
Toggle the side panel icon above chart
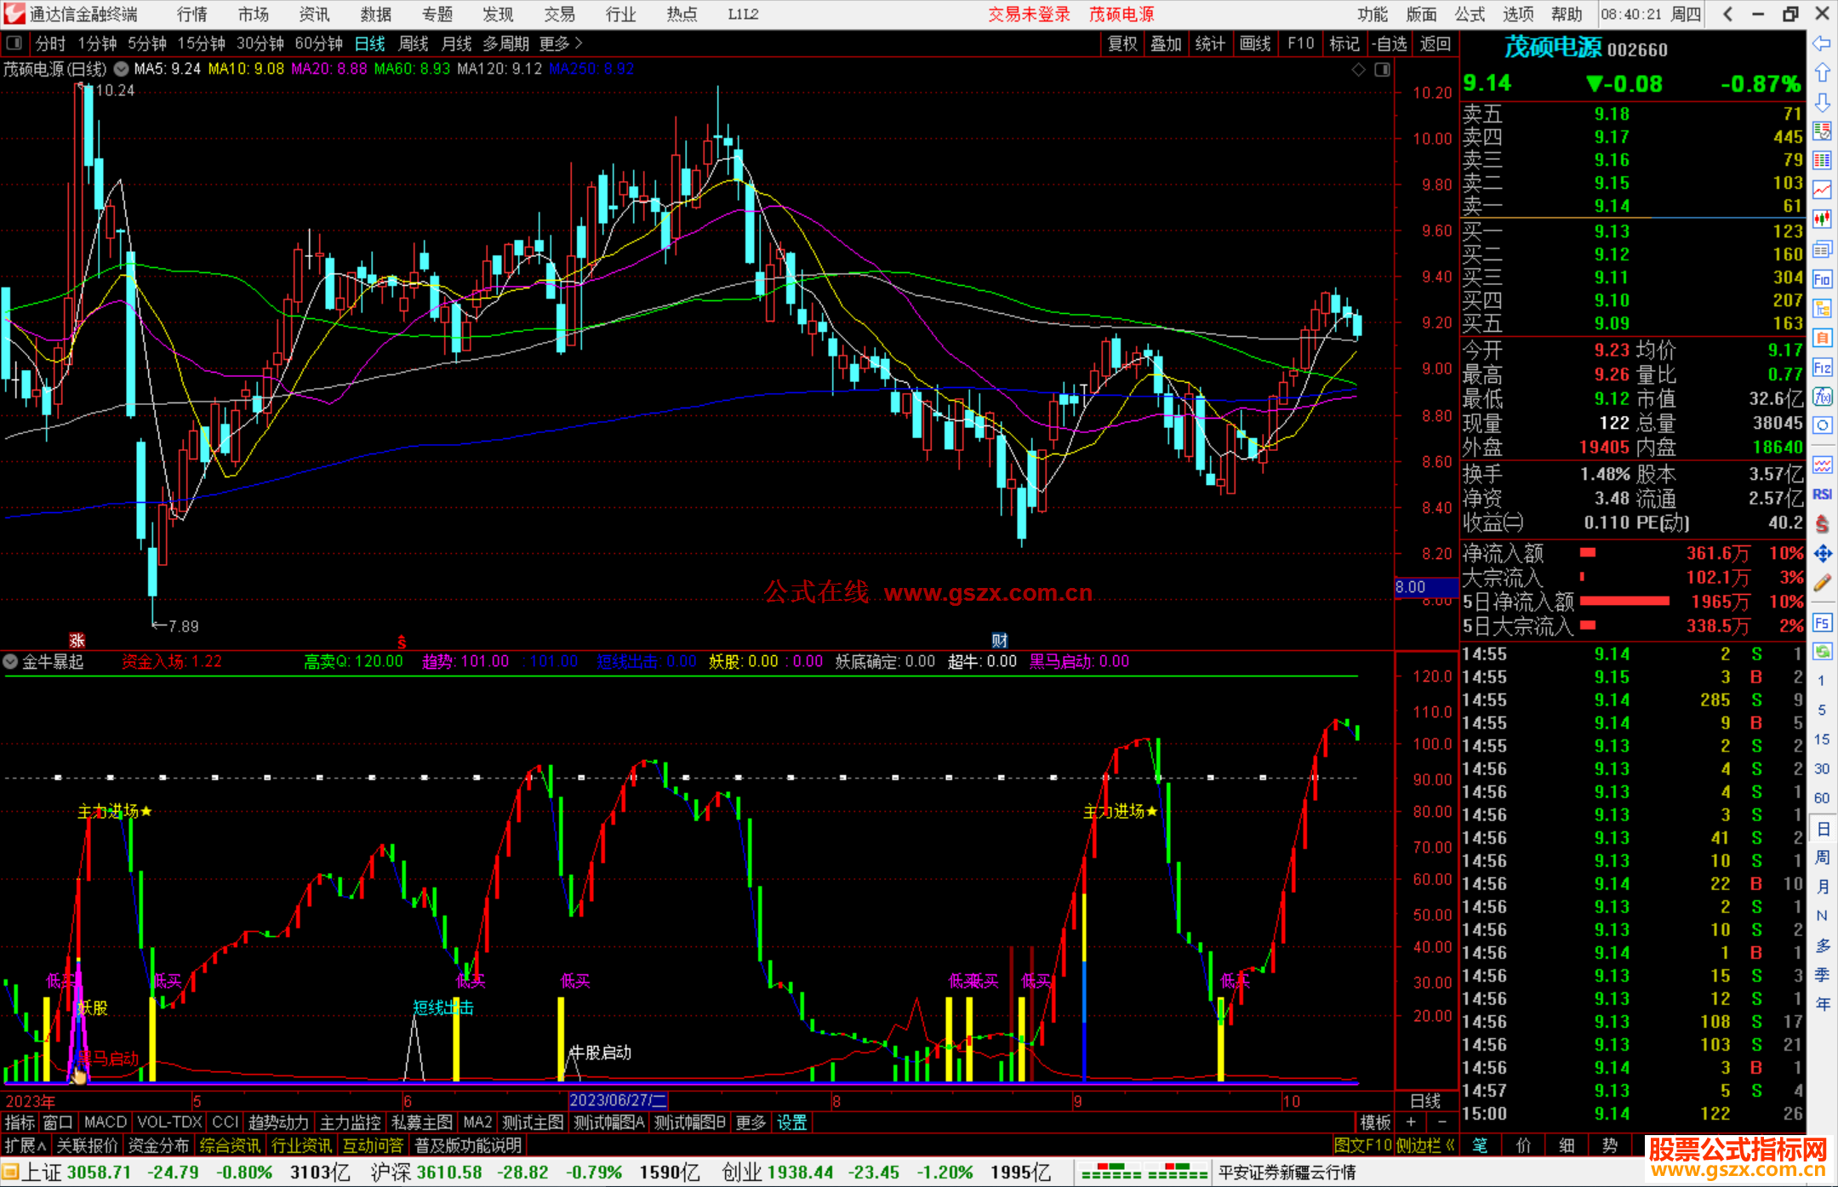pyautogui.click(x=1383, y=70)
